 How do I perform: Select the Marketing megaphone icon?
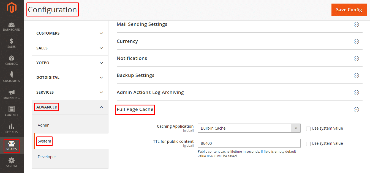point(12,94)
